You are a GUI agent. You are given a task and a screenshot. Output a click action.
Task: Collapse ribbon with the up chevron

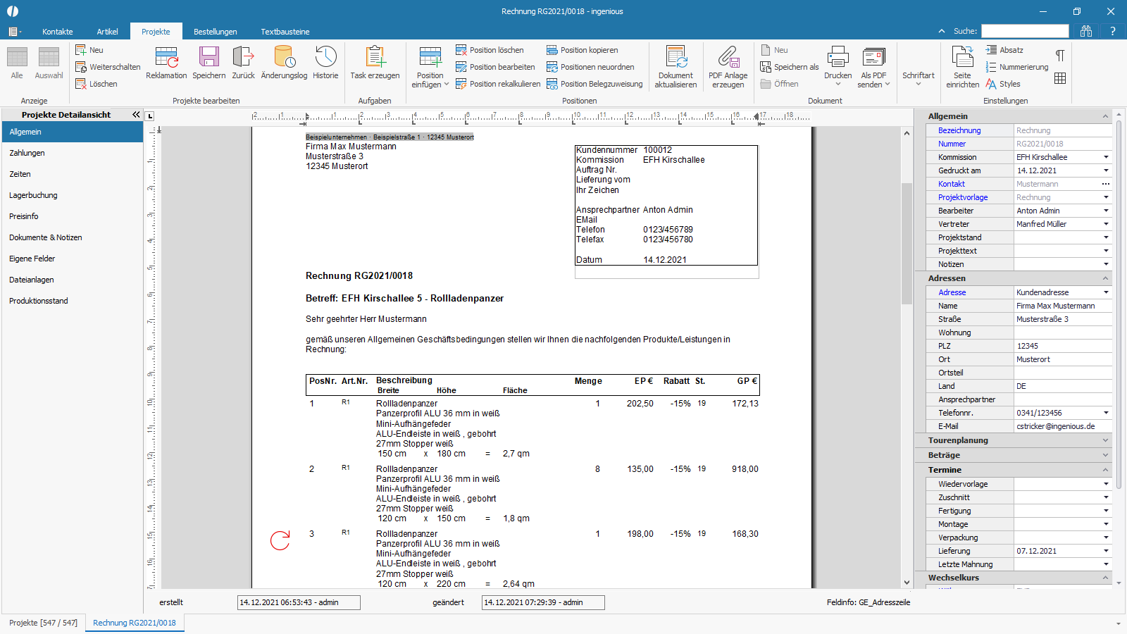tap(942, 31)
